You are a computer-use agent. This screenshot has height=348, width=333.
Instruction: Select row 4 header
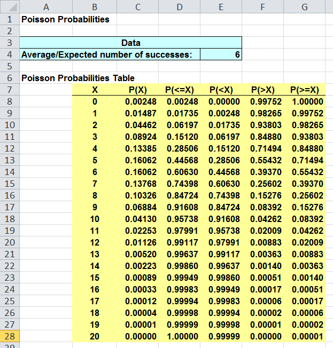click(x=10, y=54)
